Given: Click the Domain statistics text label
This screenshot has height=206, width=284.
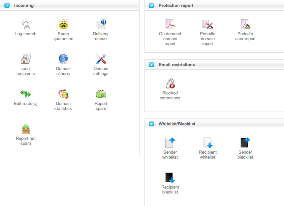Looking at the screenshot, I should coord(63,106).
